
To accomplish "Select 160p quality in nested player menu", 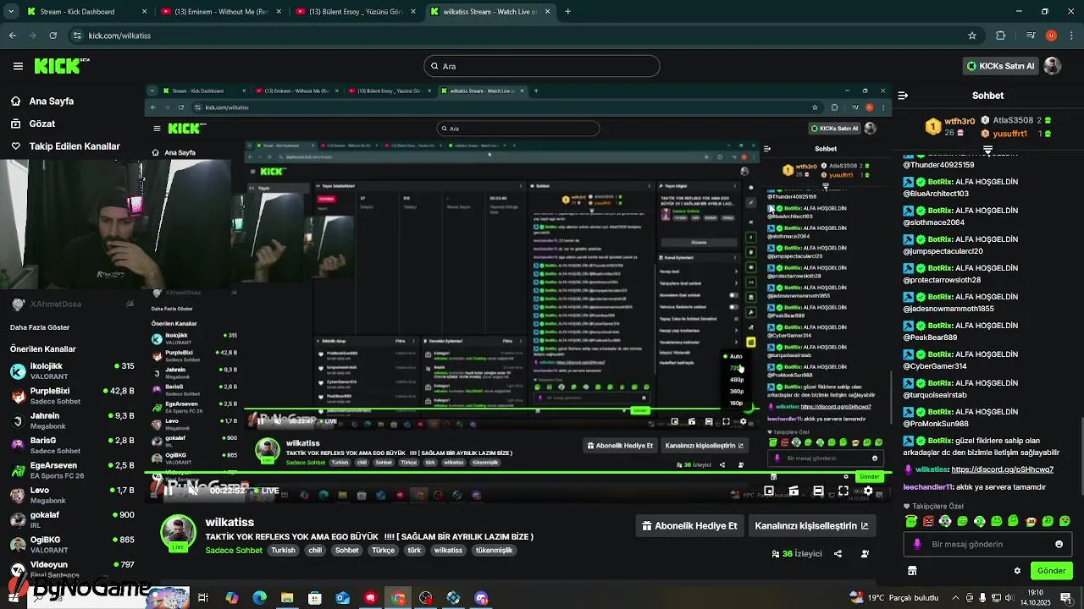I will pos(736,403).
